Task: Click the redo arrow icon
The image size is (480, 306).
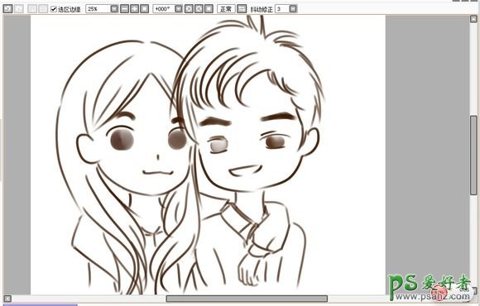Action: [19, 8]
